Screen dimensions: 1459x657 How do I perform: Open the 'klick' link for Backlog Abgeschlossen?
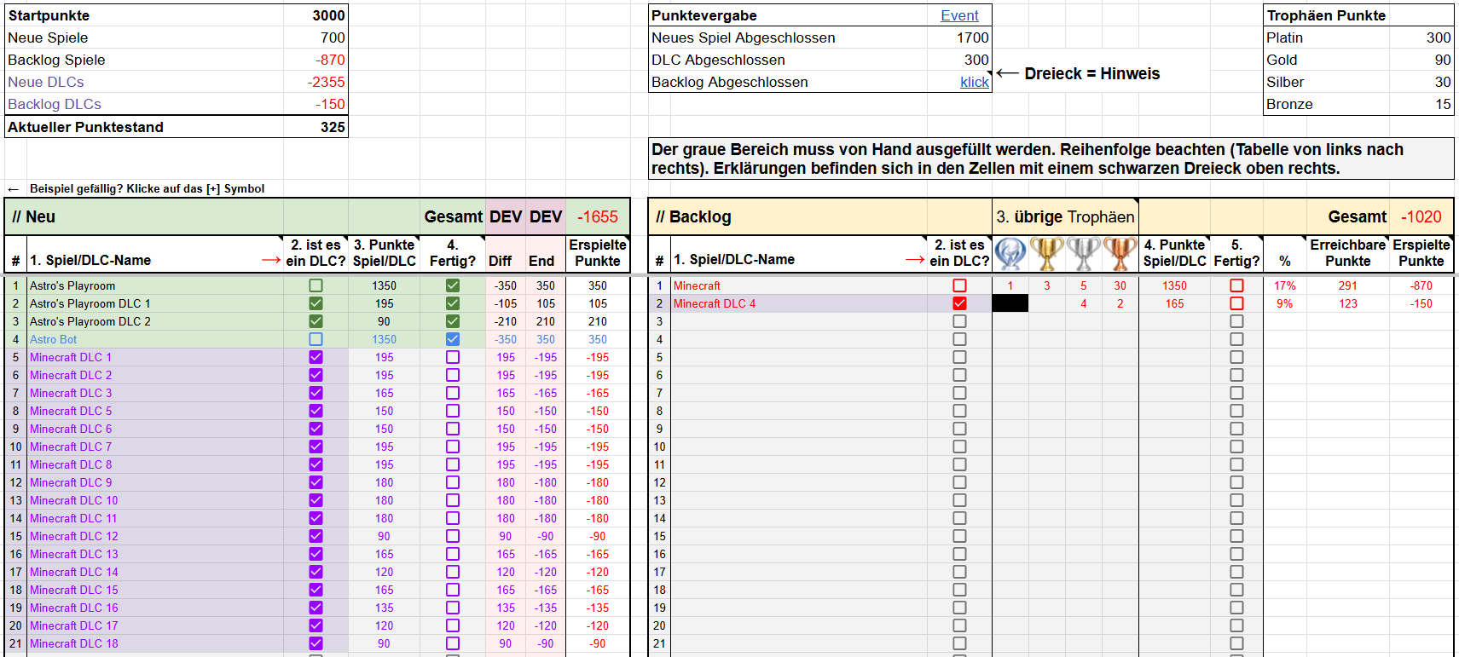pyautogui.click(x=974, y=82)
